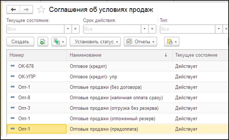Open the Установить статус dropdown menu

coord(94,42)
